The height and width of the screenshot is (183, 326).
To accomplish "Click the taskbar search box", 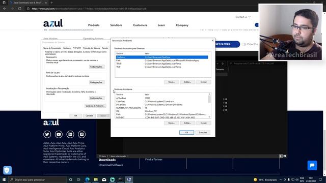I will point(37,179).
